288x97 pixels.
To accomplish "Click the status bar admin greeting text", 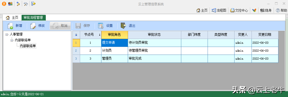I will click(x=22, y=94).
